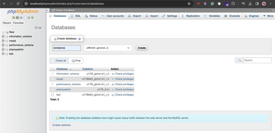This screenshot has height=133, width=275.
Task: Click the information_schema row checkbox
Action: 52,74
